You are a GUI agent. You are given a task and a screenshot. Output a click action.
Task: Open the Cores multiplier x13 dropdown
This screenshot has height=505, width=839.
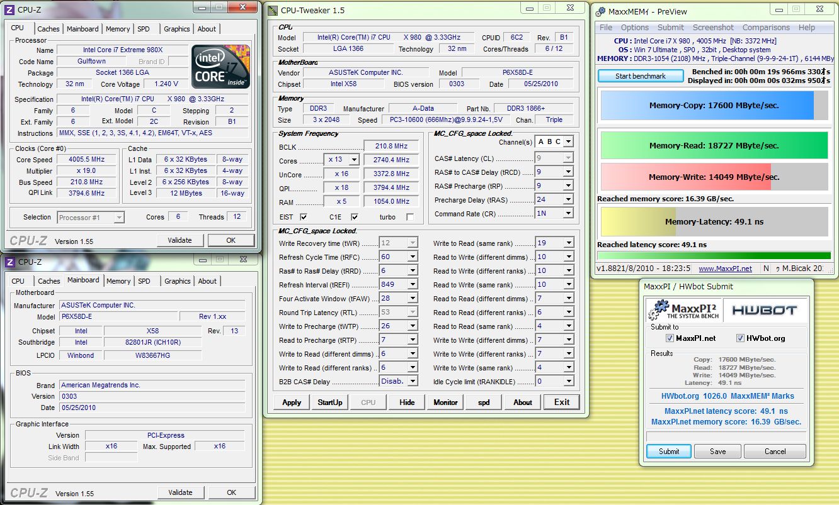(353, 160)
